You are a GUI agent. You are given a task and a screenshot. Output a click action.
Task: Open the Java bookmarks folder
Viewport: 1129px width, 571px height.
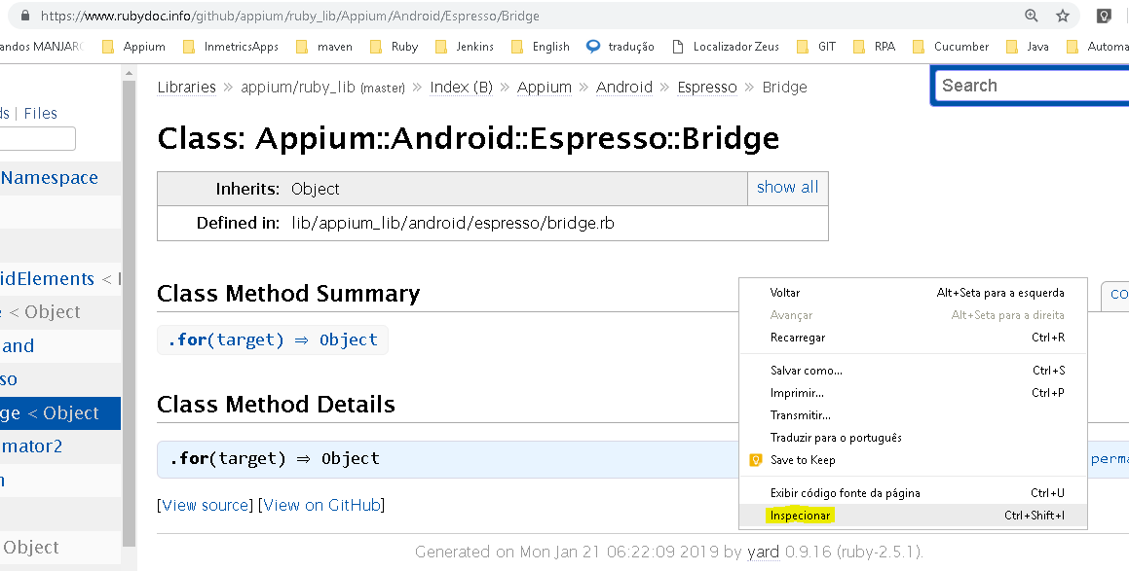[x=1028, y=47]
